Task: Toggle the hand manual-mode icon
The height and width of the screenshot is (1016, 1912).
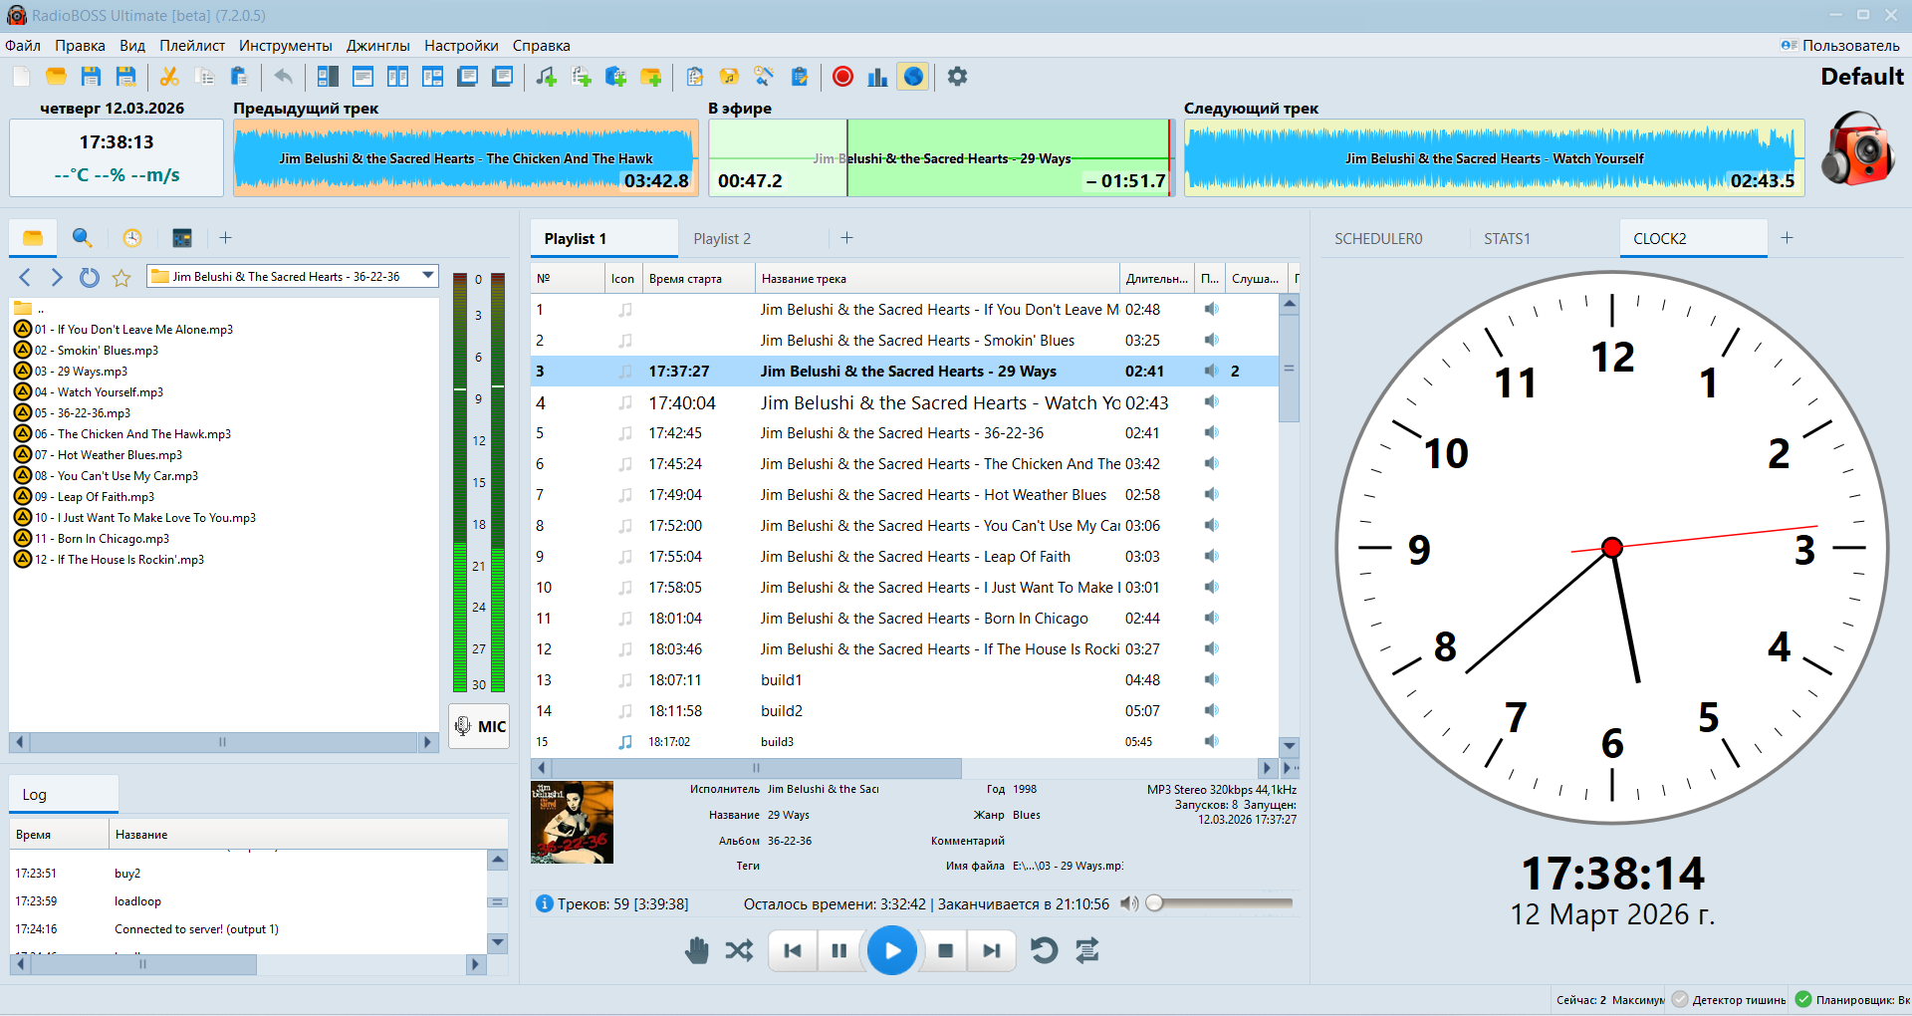Action: point(697,951)
